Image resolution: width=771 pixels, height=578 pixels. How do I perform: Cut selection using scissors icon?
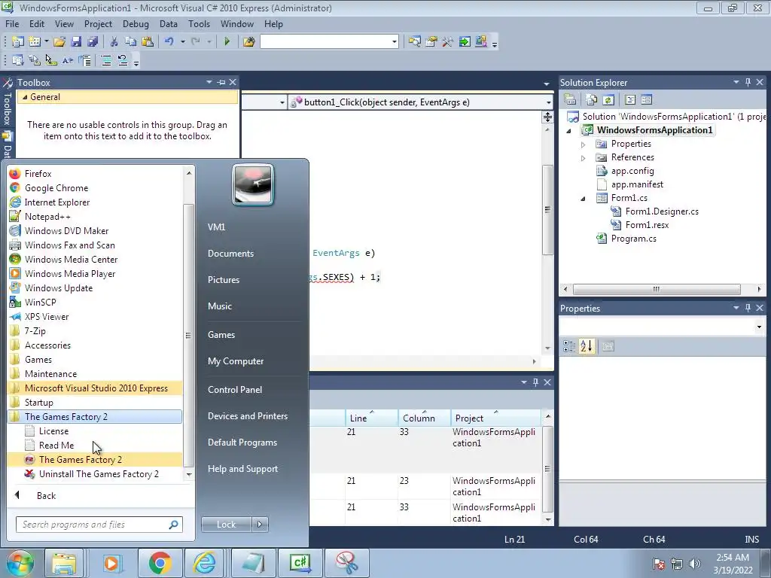pos(114,42)
